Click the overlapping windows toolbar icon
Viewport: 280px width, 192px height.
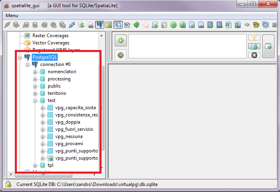266,25
